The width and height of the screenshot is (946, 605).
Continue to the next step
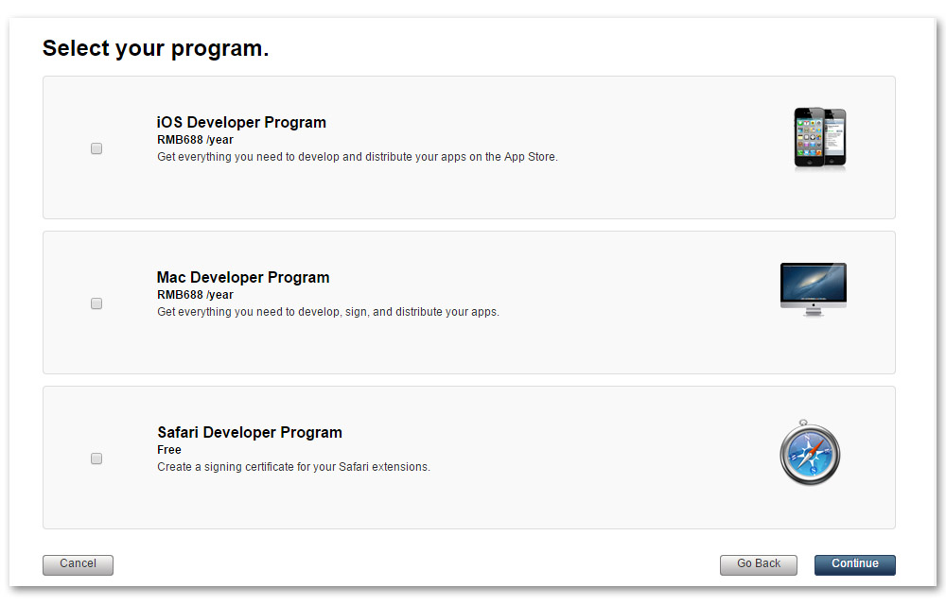pos(855,564)
